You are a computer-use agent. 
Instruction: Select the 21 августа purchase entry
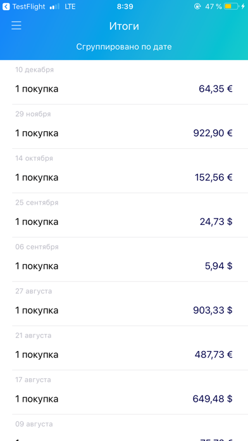(x=124, y=348)
